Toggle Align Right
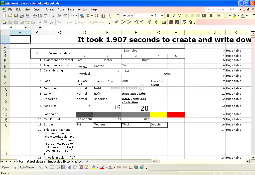The width and height of the screenshot is (255, 175). pyautogui.click(x=198, y=16)
